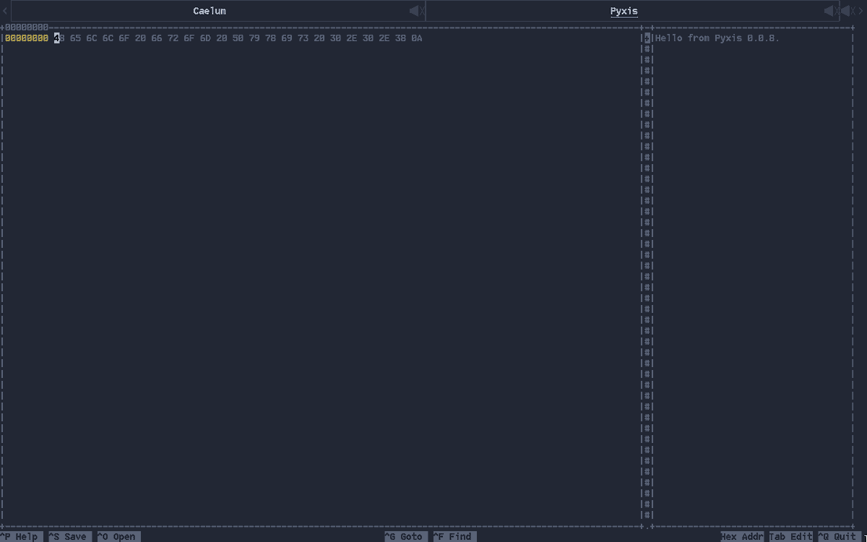Select hex byte 69
Screen dimensions: 867x542
coord(287,38)
